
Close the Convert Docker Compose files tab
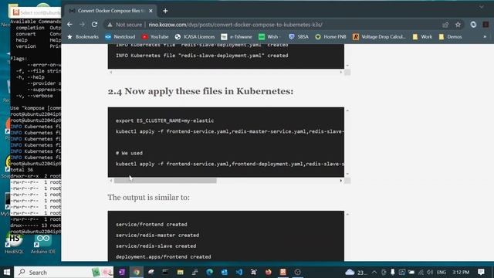pyautogui.click(x=151, y=11)
